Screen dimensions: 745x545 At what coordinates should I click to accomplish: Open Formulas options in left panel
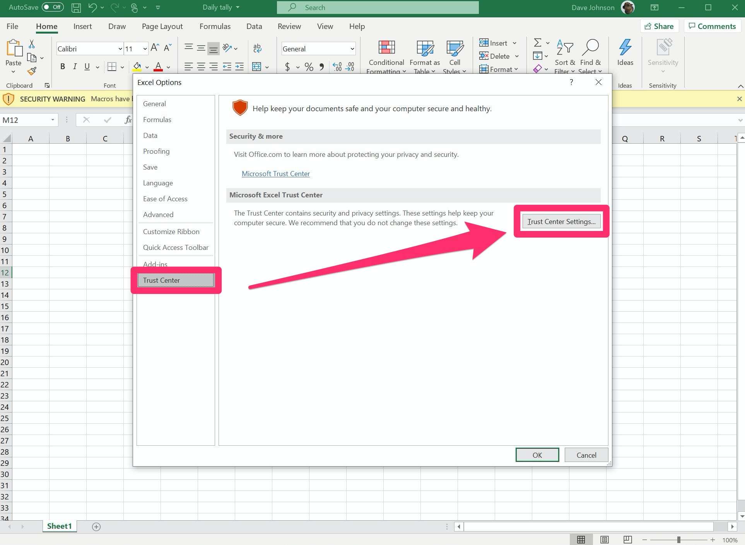pos(157,119)
